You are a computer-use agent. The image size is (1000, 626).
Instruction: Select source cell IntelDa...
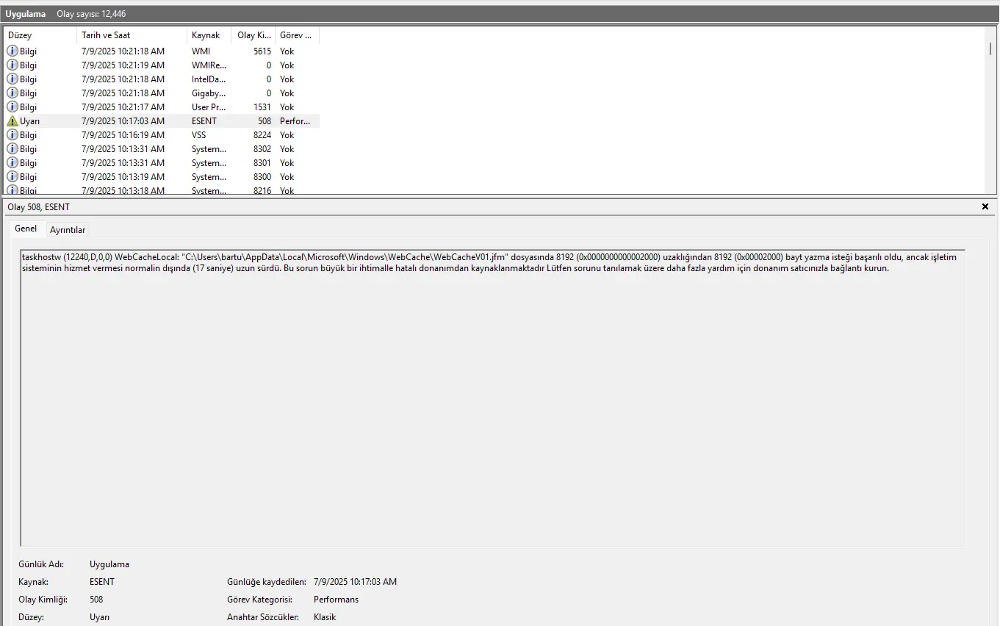point(209,79)
